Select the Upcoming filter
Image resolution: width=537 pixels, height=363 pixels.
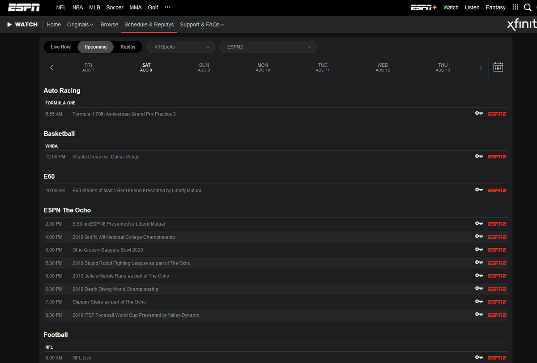[95, 47]
